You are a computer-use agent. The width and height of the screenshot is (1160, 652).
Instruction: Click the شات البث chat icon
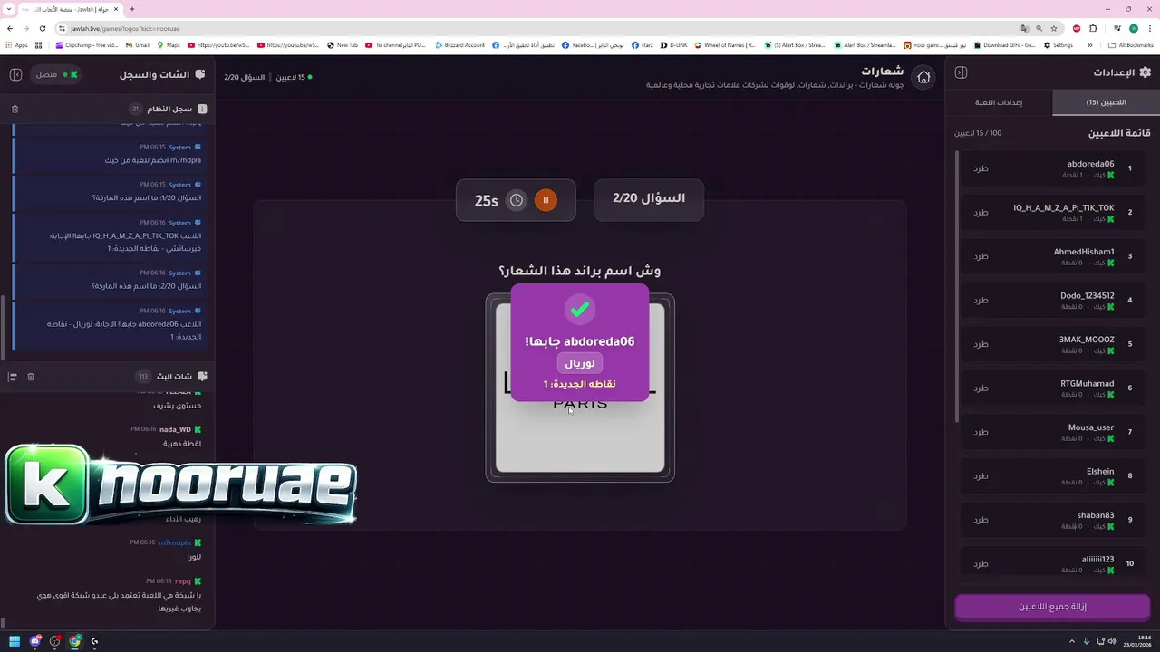click(x=202, y=376)
